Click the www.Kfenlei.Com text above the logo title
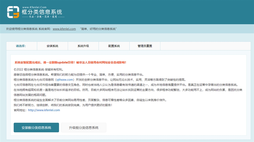254x142 pixels. pyautogui.click(x=34, y=7)
